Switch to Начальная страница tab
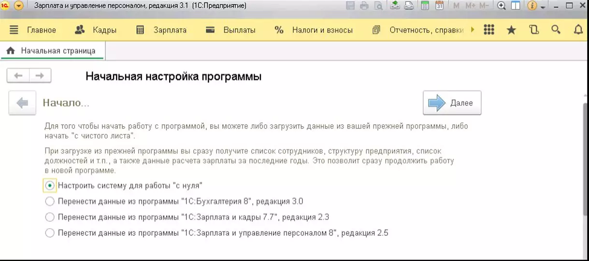 53,51
